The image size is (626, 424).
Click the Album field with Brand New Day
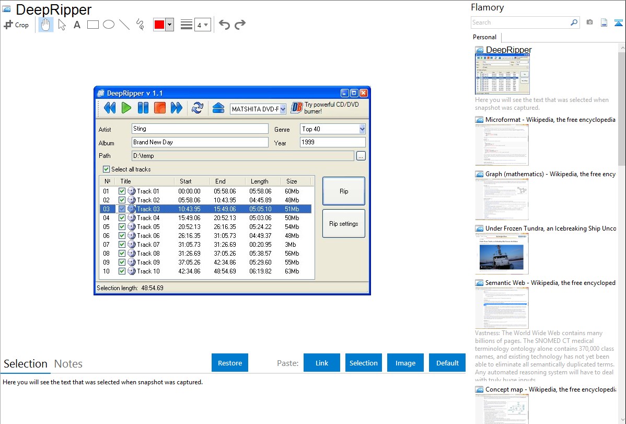(200, 142)
